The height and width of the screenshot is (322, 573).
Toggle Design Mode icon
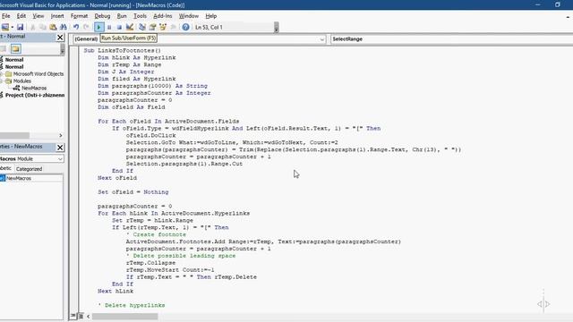129,27
